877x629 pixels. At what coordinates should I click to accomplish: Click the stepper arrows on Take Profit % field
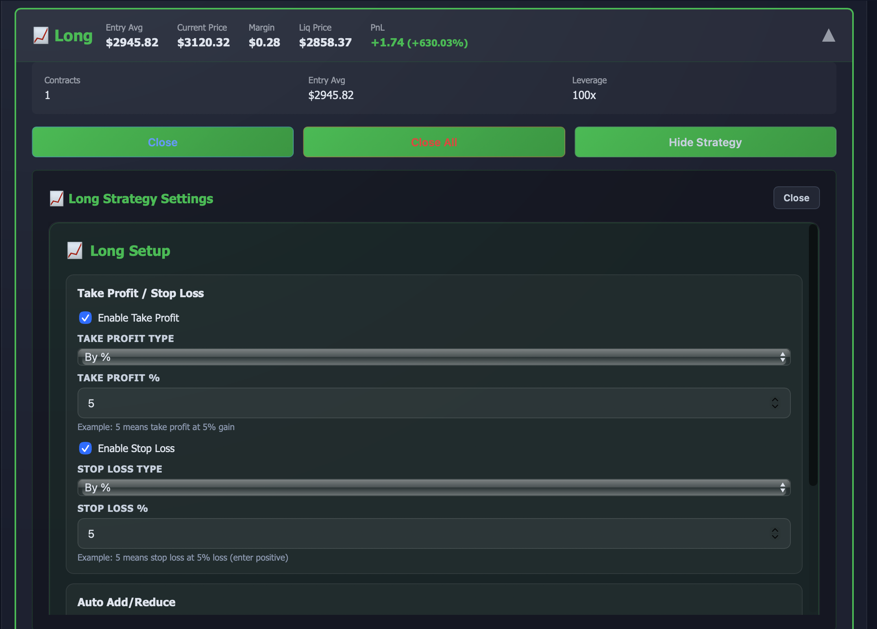click(x=775, y=403)
